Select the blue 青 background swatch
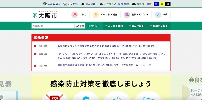Viewport: 202px width, 100px height. [156, 4]
